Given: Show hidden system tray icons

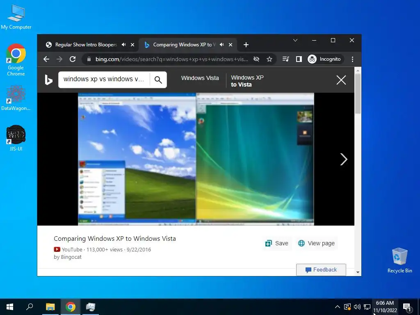Looking at the screenshot, I should coord(338,307).
